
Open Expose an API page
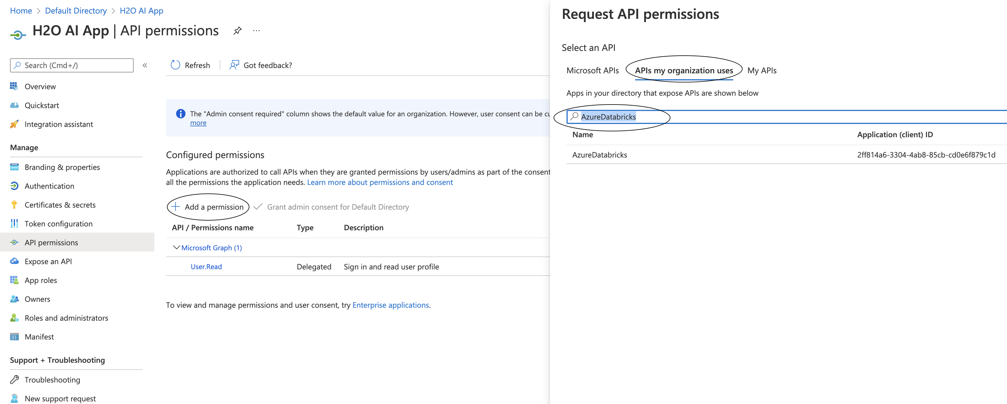pyautogui.click(x=48, y=261)
